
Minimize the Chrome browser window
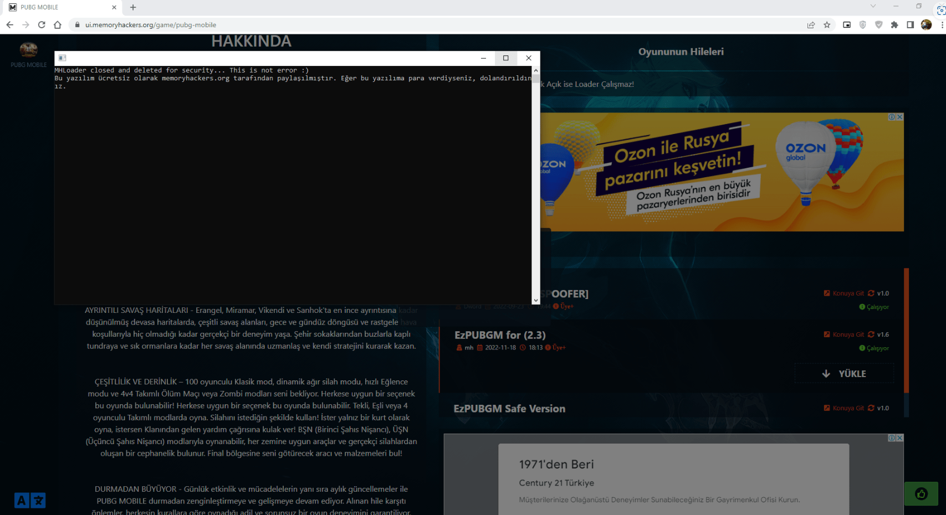click(x=896, y=6)
